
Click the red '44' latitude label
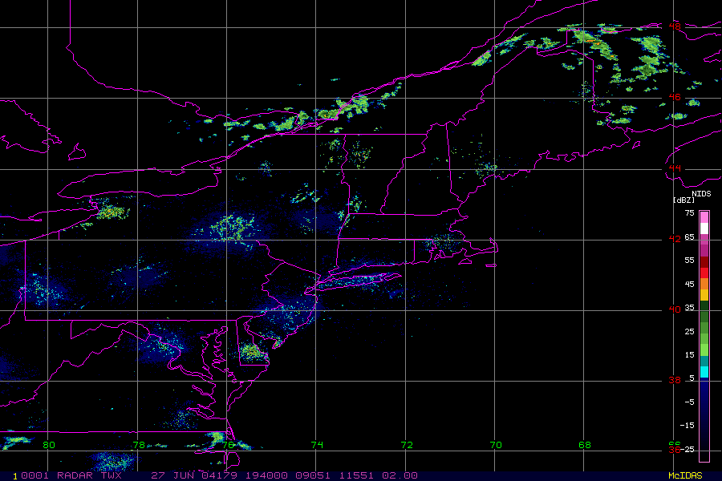tap(675, 168)
